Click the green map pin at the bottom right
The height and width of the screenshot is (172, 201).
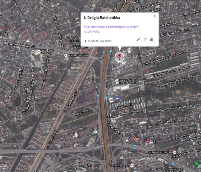(197, 164)
